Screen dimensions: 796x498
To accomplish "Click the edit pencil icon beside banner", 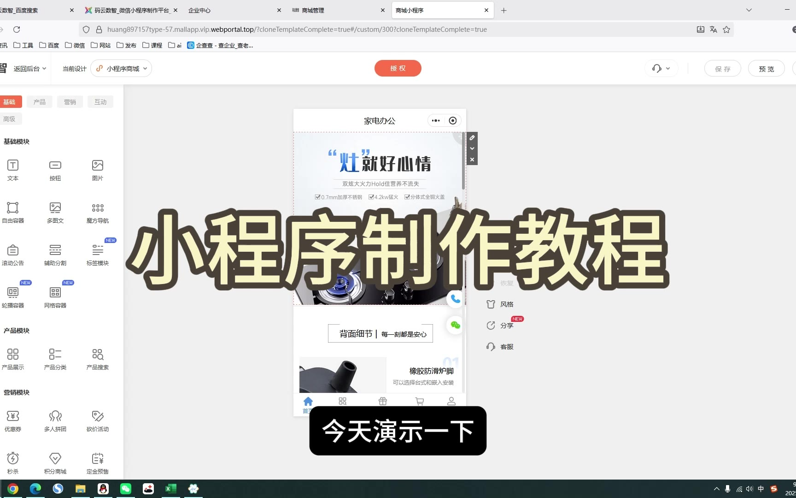I will [x=472, y=138].
